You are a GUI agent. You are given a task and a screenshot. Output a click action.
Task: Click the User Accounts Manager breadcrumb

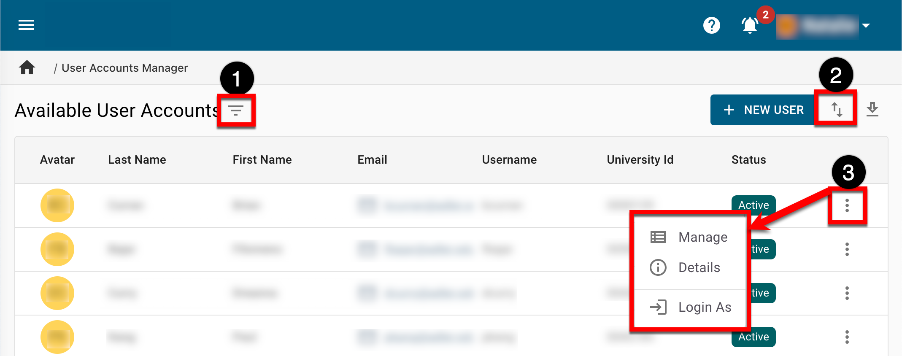(124, 68)
